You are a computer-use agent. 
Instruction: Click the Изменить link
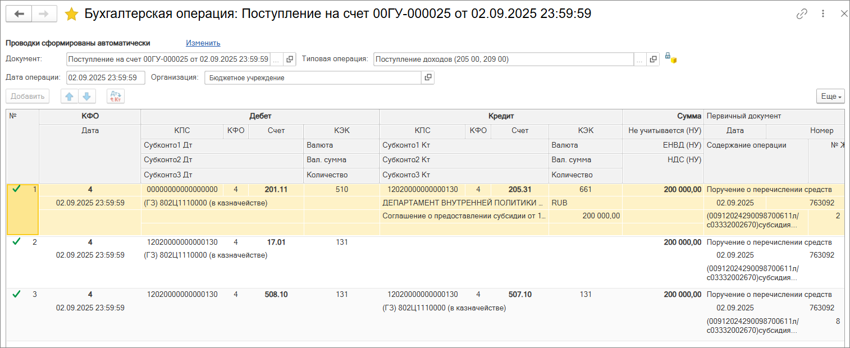pyautogui.click(x=203, y=43)
